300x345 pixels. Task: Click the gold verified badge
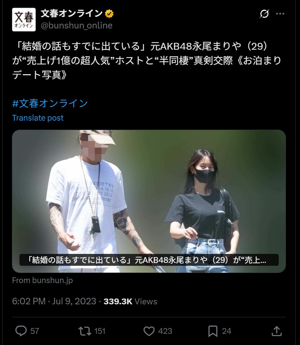(x=109, y=14)
